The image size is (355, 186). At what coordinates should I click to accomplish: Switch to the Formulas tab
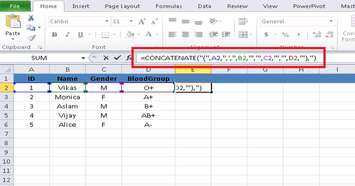168,6
